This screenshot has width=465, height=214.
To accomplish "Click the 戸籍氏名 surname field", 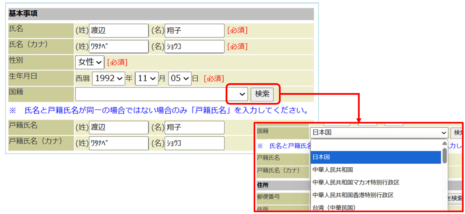I will pyautogui.click(x=119, y=127).
